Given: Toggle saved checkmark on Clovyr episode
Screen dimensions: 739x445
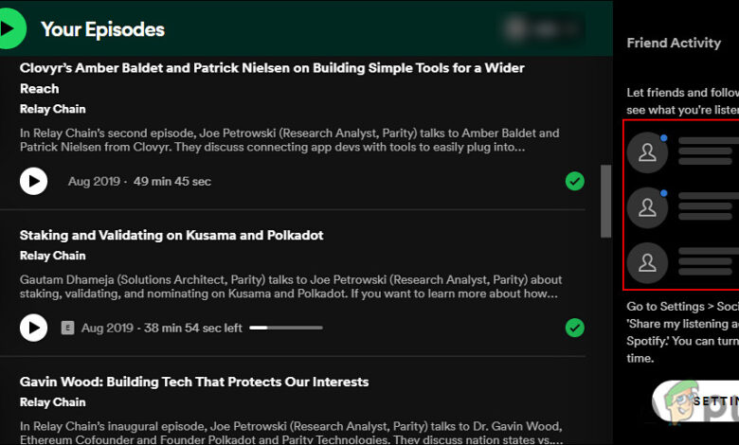Looking at the screenshot, I should point(574,181).
